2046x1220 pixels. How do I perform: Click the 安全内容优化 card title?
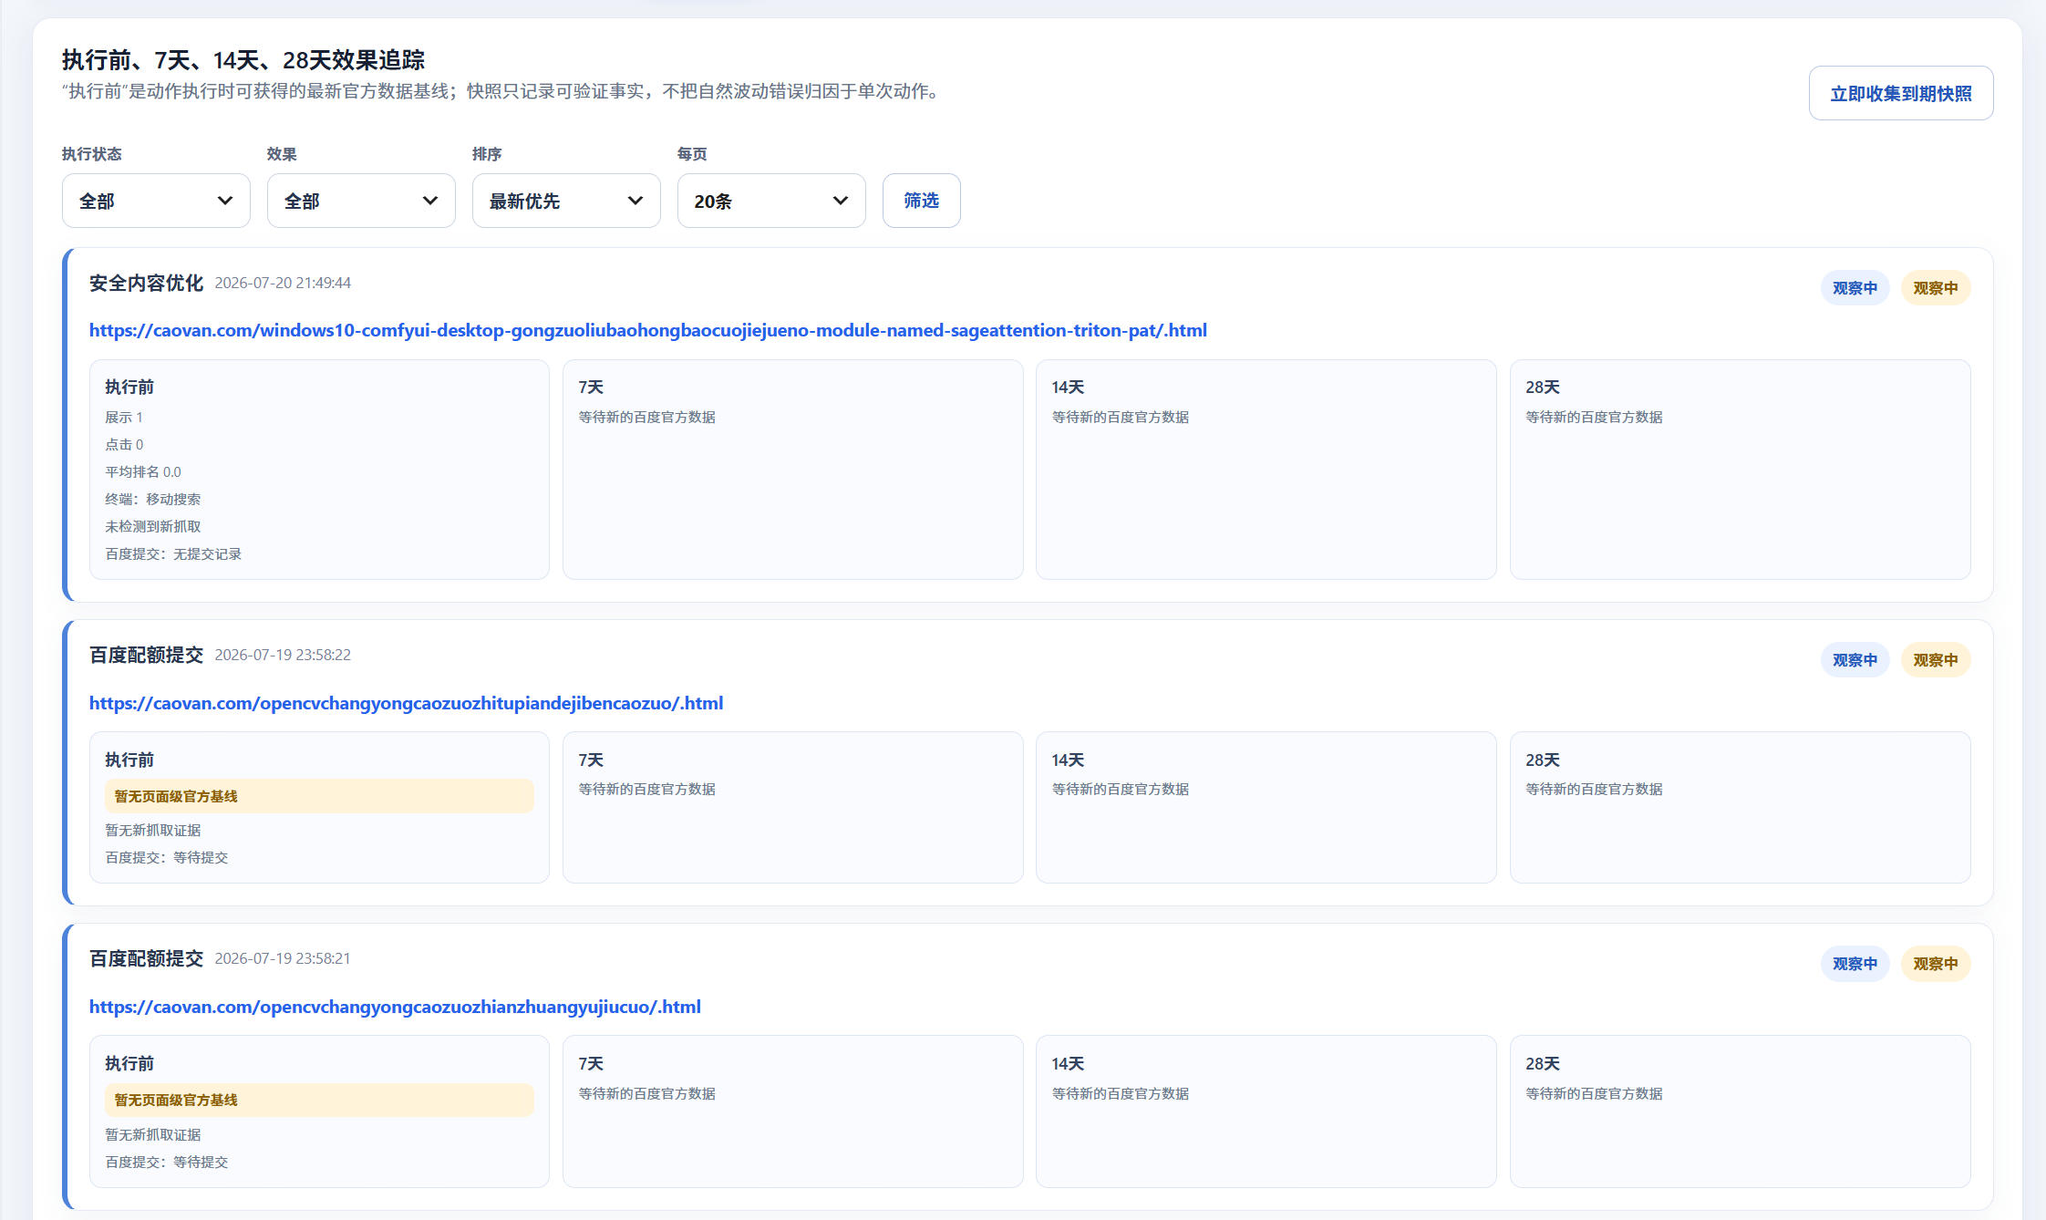146,284
